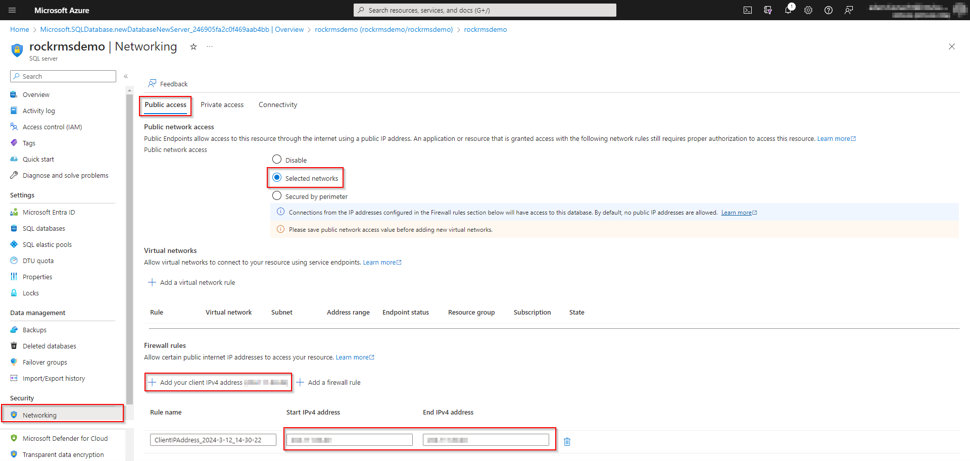This screenshot has height=461, width=970.
Task: Open the Backups section under Data management
Action: click(35, 330)
